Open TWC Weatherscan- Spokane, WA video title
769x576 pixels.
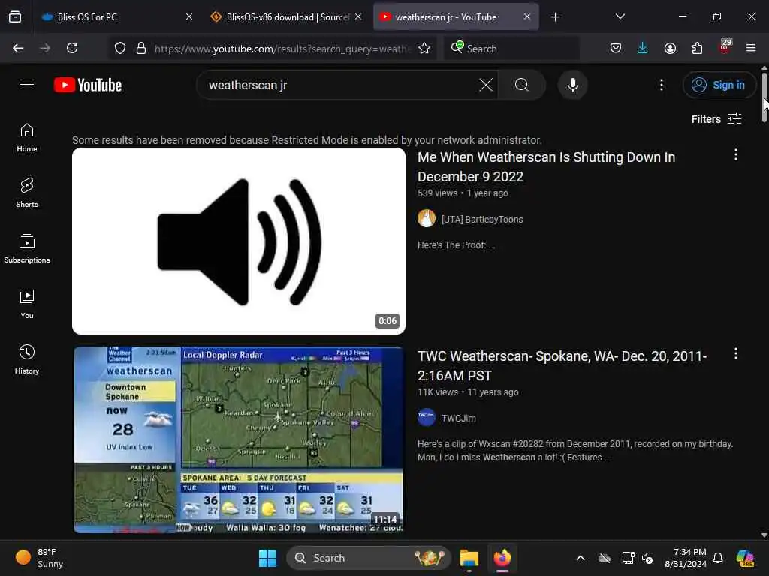[x=562, y=365]
